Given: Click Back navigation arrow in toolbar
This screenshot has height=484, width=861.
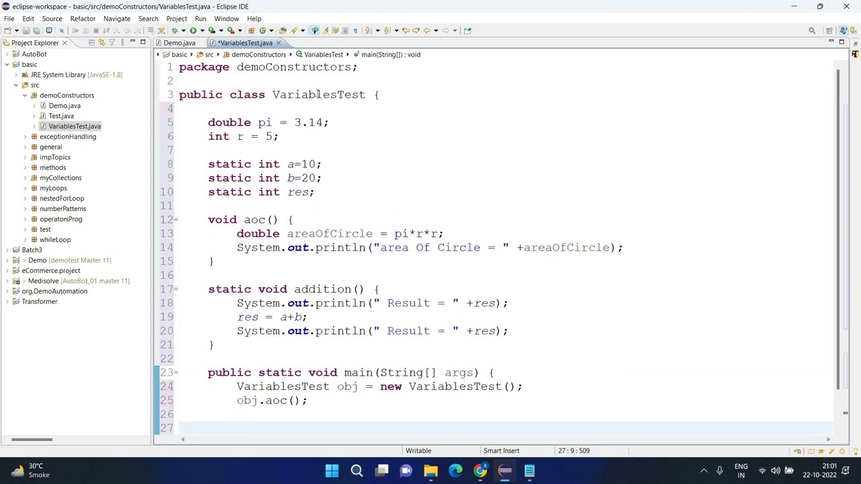Looking at the screenshot, I should [x=426, y=30].
